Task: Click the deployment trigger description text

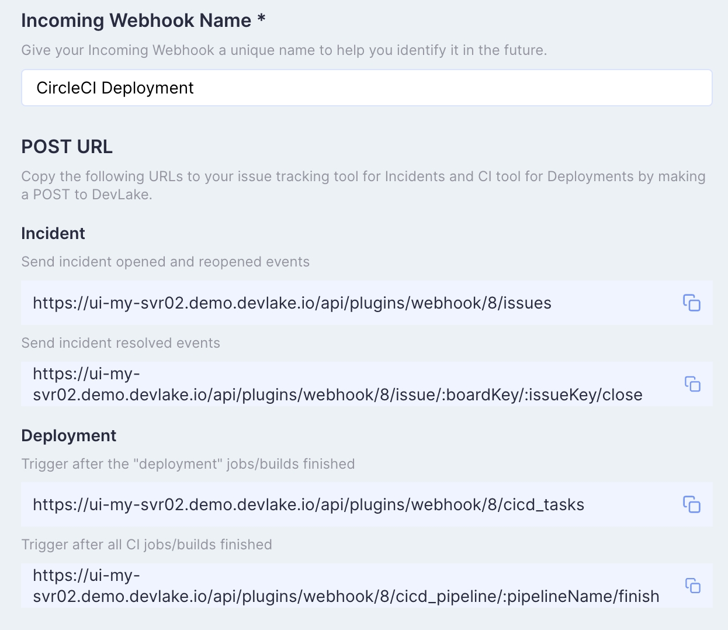Action: coord(188,463)
